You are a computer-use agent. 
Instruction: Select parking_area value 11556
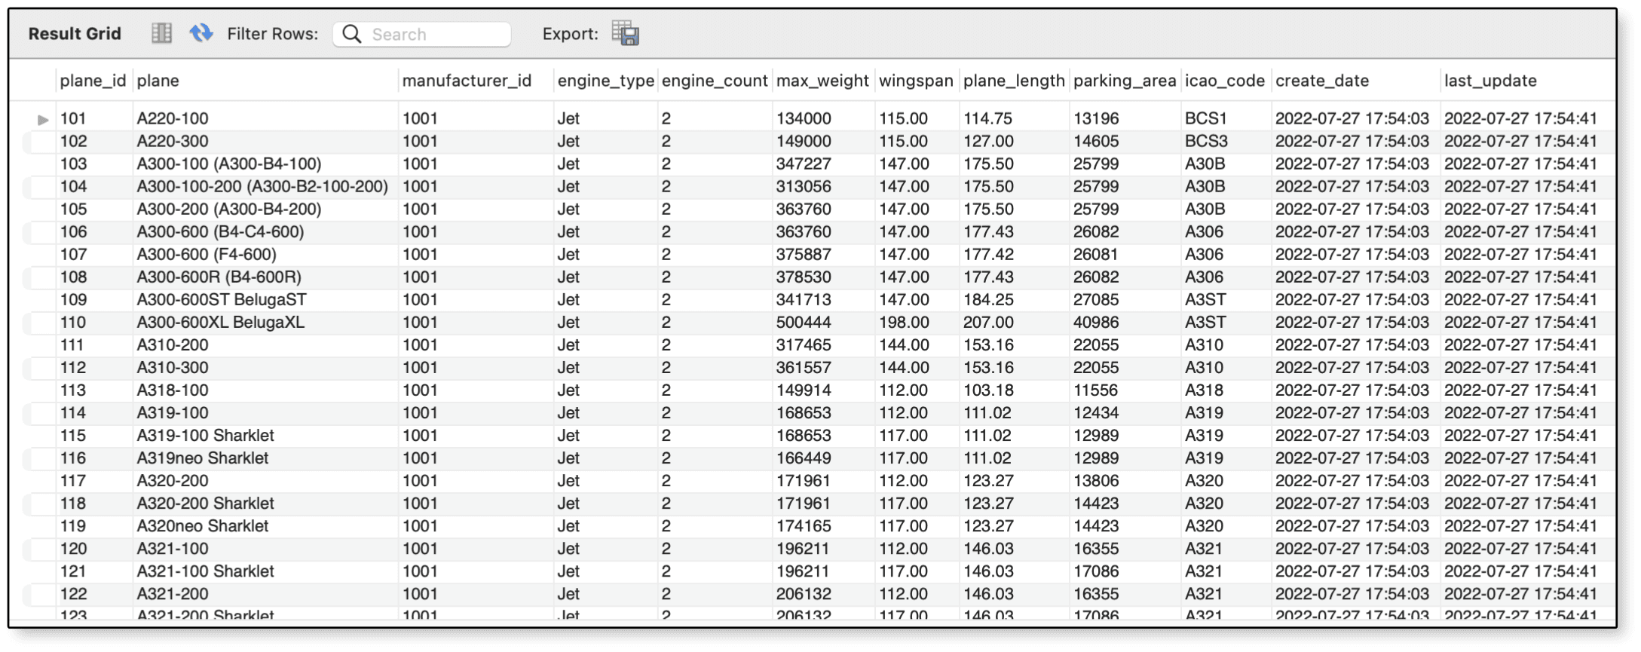coord(1096,390)
